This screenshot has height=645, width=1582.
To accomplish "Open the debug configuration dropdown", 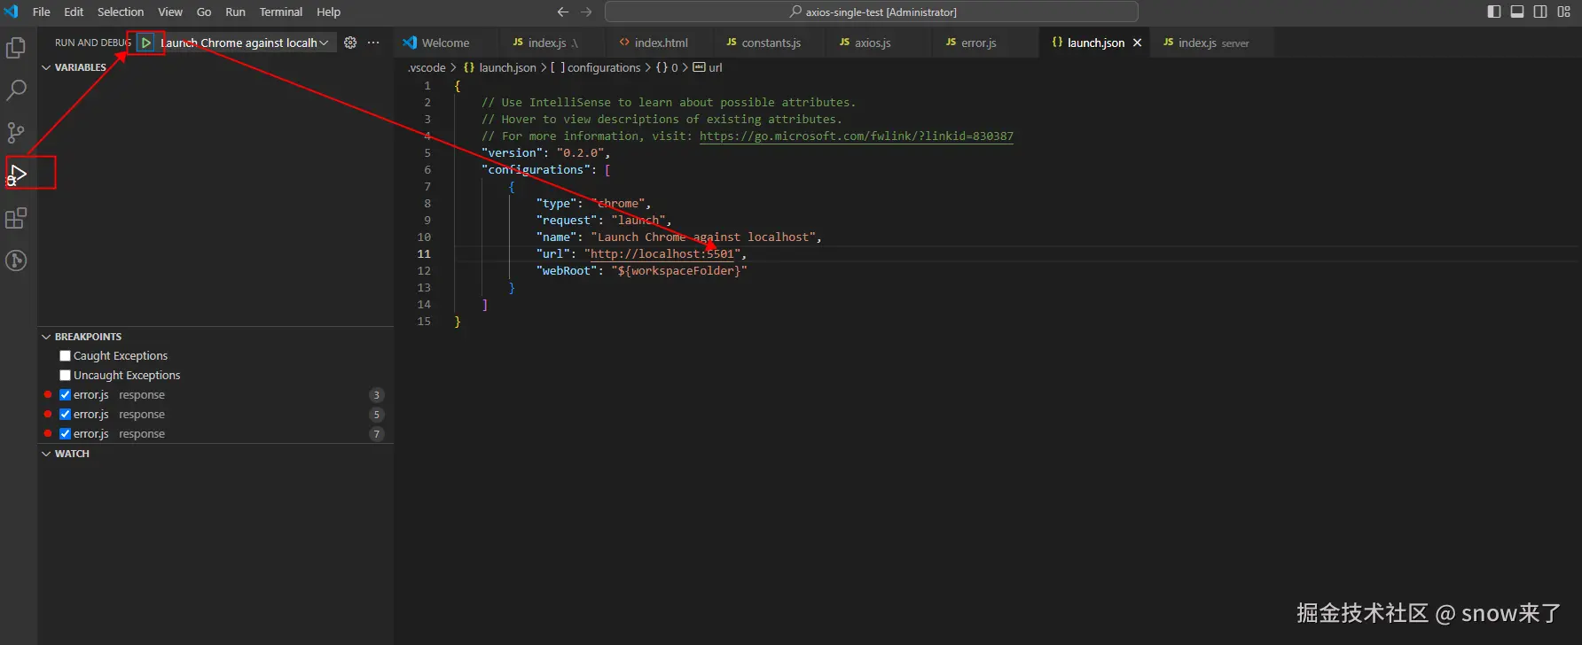I will 245,43.
